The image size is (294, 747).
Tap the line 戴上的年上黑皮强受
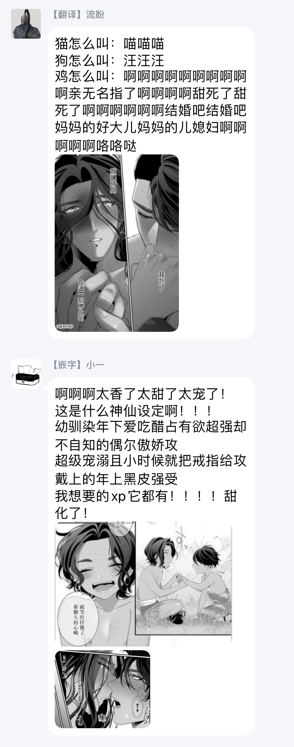coord(116,479)
